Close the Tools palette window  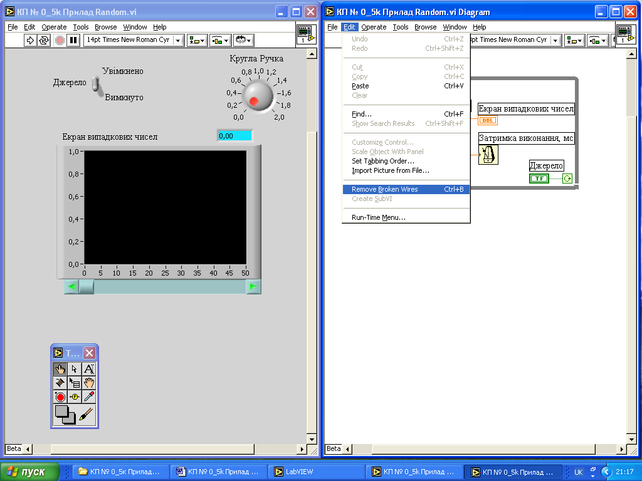[x=89, y=353]
